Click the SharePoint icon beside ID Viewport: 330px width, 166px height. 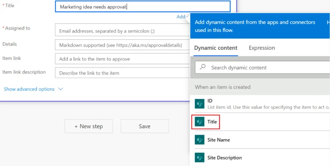[x=200, y=103]
